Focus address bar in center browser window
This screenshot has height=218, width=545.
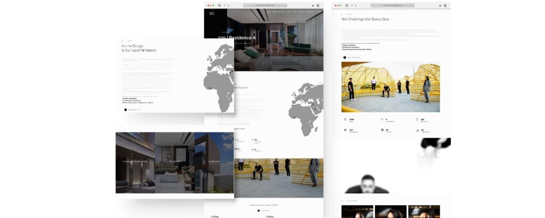click(265, 5)
